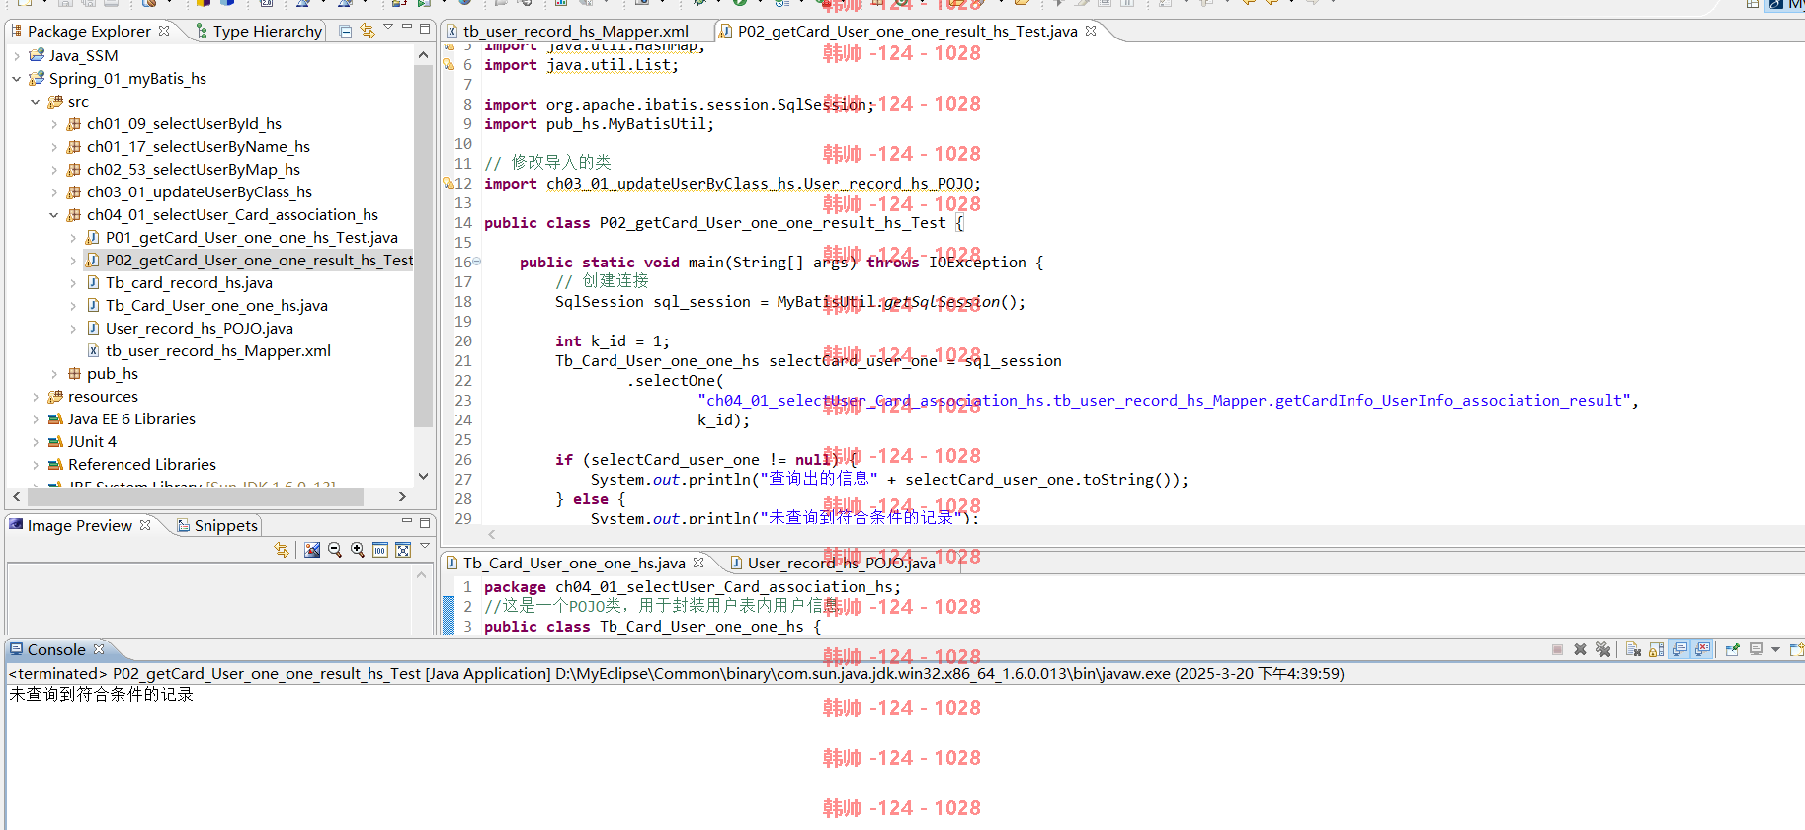
Task: Select Referenced Libraries node
Action: pos(141,465)
